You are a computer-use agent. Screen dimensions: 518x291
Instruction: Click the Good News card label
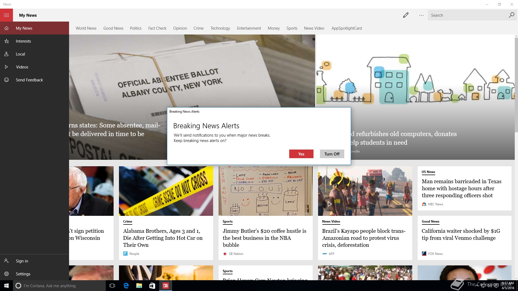click(430, 221)
